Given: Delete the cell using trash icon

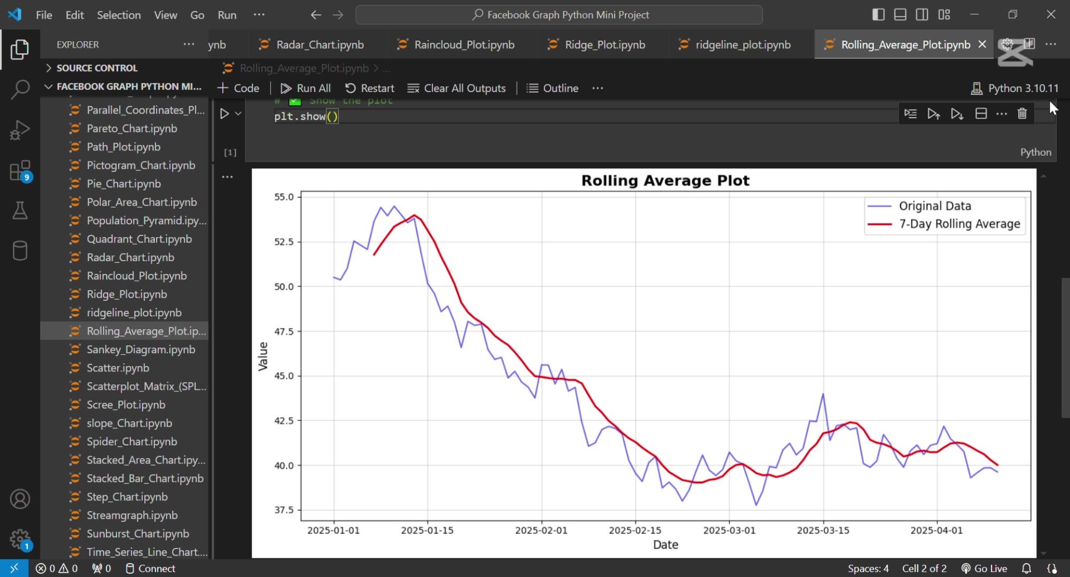Looking at the screenshot, I should tap(1022, 114).
